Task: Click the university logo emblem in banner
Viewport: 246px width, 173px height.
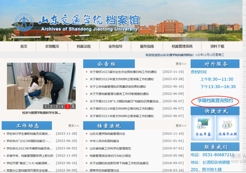Action: (24, 22)
